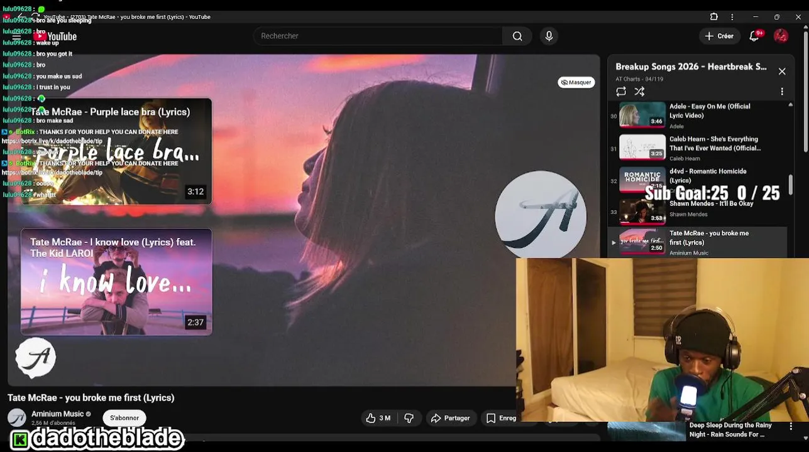809x452 pixels.
Task: Click channel logo overlay in player corner
Action: [35, 358]
